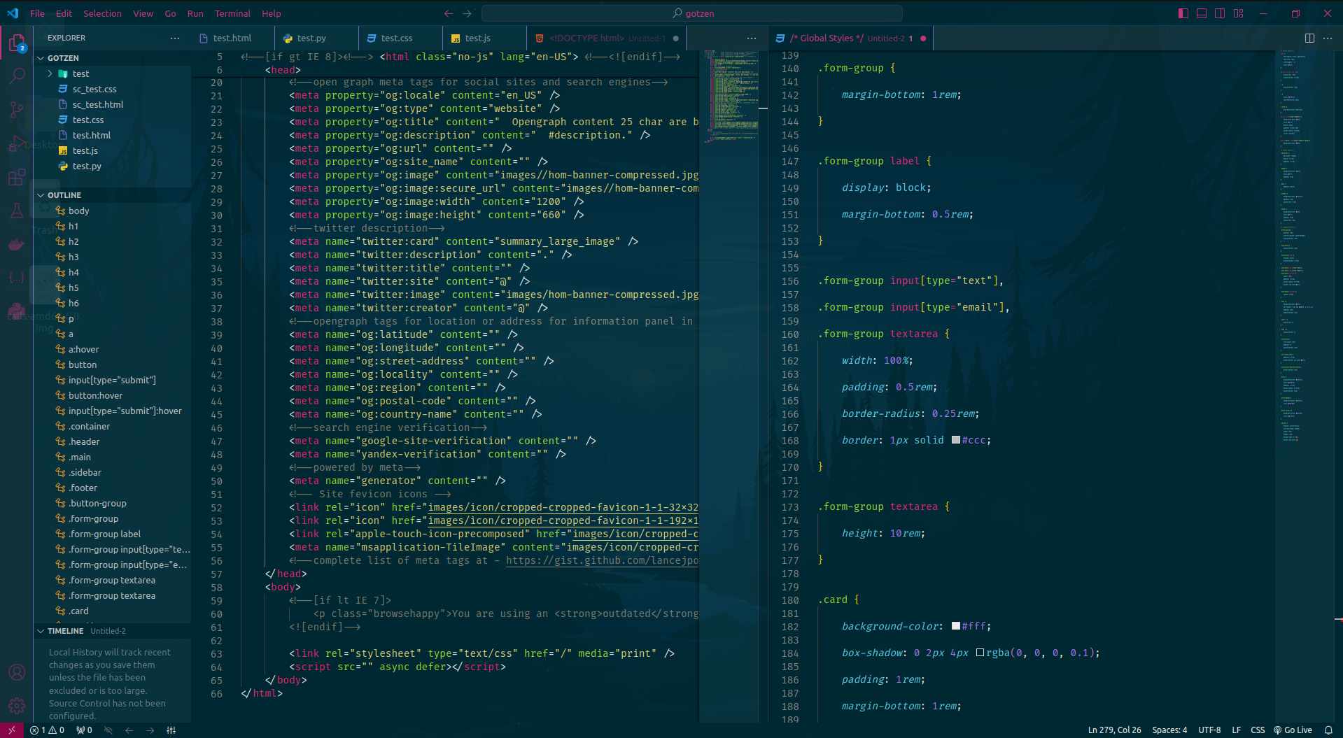The width and height of the screenshot is (1343, 738).
Task: Toggle the crossed-eye icon in status bar
Action: (108, 730)
